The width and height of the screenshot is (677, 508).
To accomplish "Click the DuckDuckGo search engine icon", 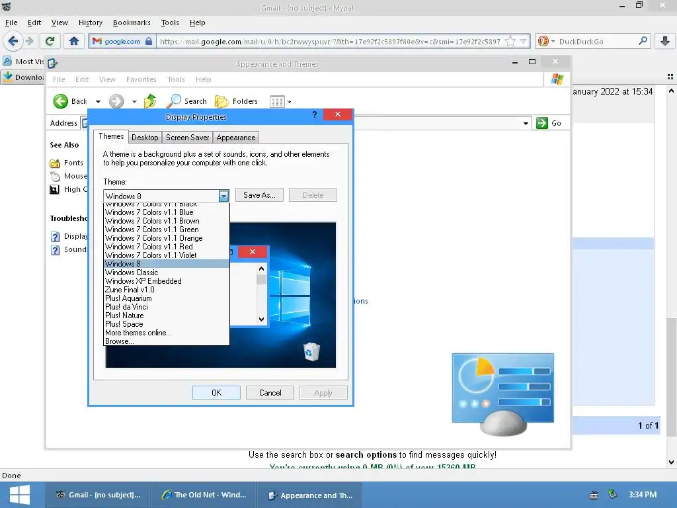I will tap(543, 42).
